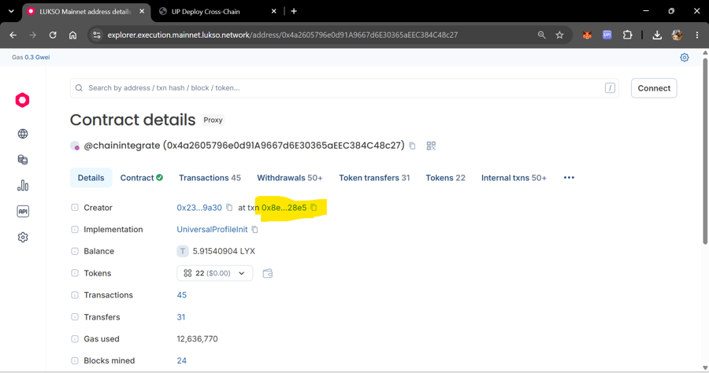The width and height of the screenshot is (709, 373).
Task: Open the tab search dropdown arrow
Action: click(11, 11)
